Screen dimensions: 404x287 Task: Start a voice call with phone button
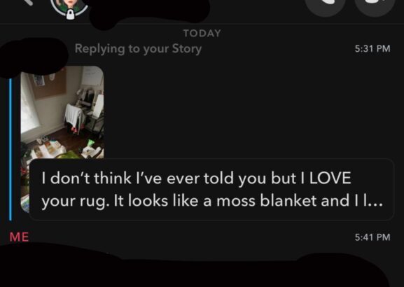325,5
